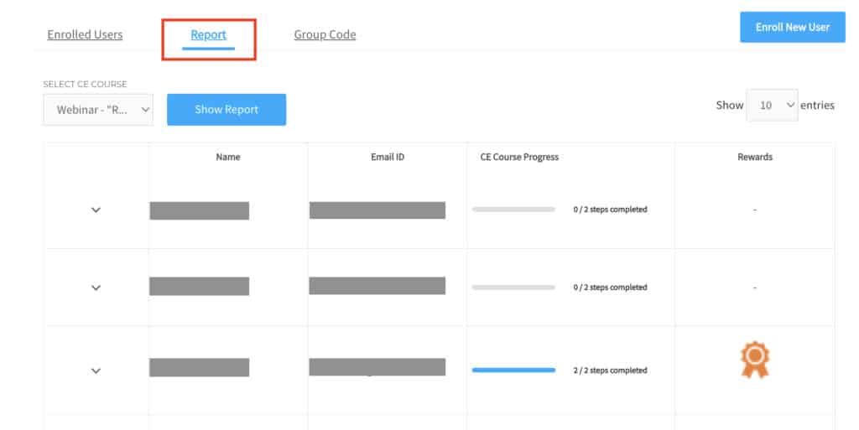Expand the third user row chevron
The width and height of the screenshot is (859, 430).
coord(96,371)
